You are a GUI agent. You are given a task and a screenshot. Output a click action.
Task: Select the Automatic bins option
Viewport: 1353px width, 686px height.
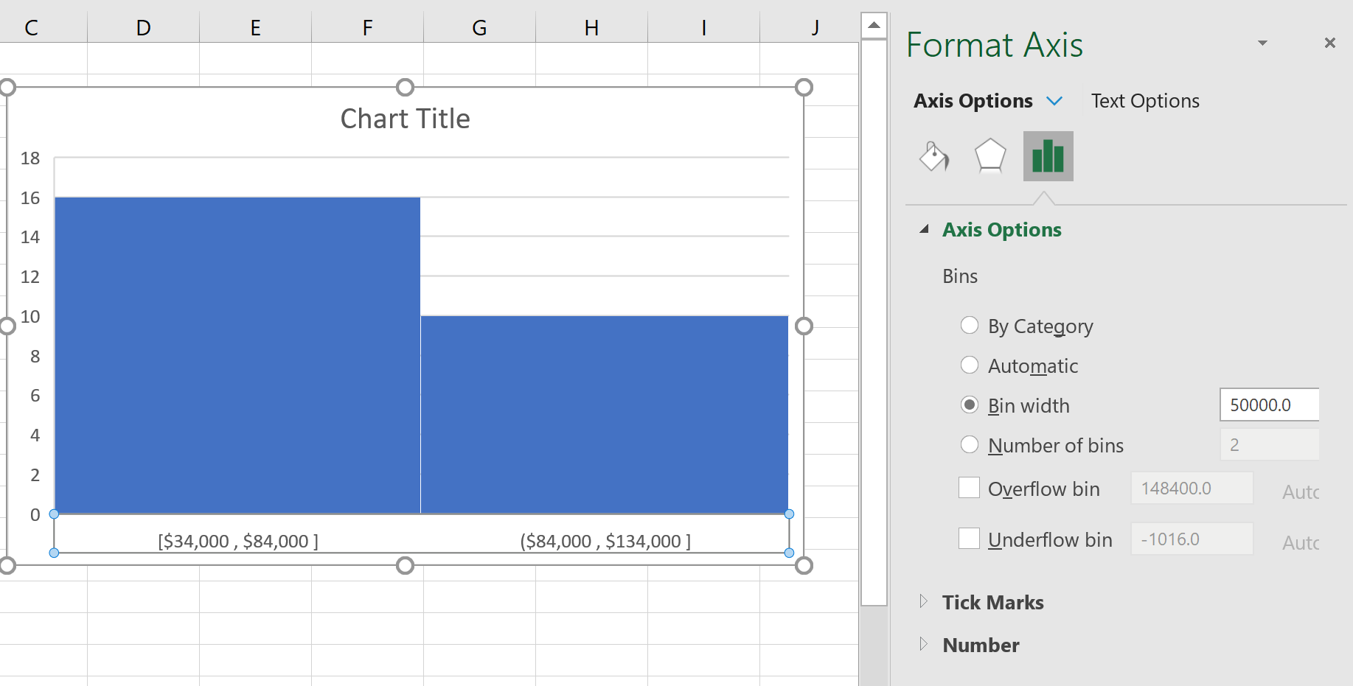point(970,365)
